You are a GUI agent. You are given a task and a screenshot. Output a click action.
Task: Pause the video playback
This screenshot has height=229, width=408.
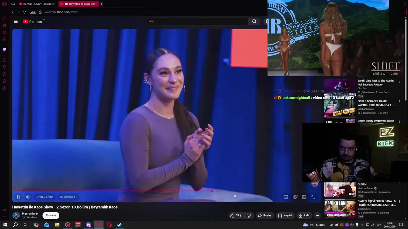pyautogui.click(x=18, y=197)
